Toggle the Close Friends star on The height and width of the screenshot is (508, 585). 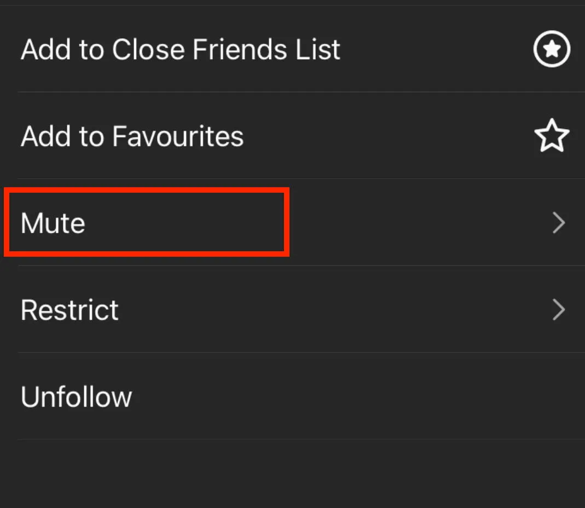click(552, 49)
